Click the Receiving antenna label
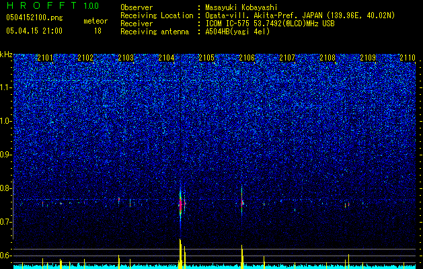Image resolution: width=423 pixels, height=269 pixels. [155, 32]
